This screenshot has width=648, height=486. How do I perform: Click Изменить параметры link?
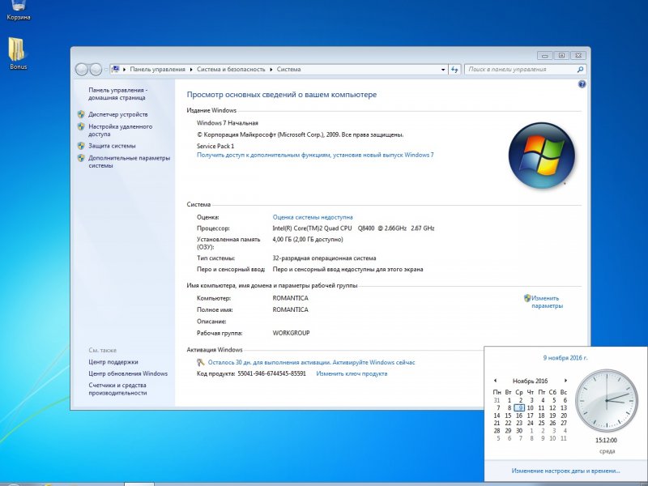coord(548,302)
